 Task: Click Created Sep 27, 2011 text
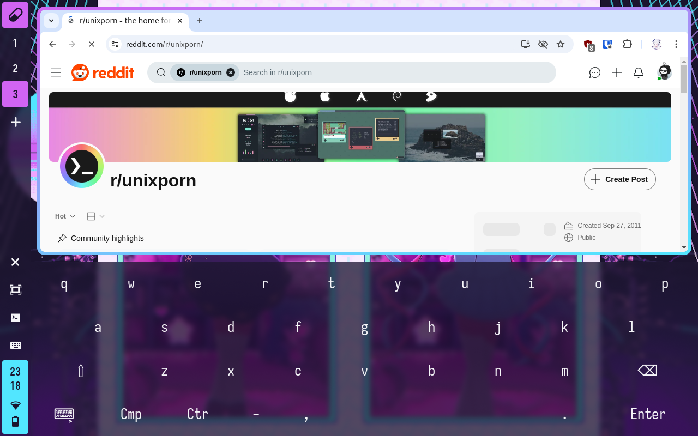tap(609, 226)
